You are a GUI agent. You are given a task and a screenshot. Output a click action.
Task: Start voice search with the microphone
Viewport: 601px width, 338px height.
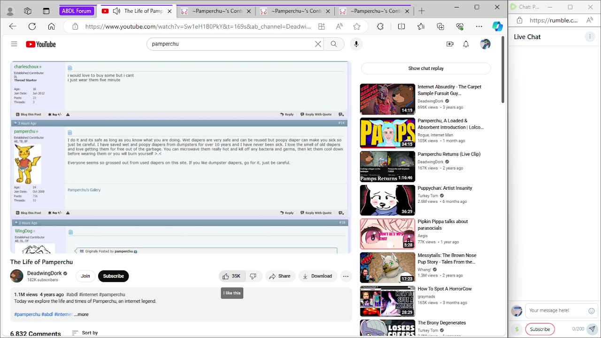coord(356,44)
